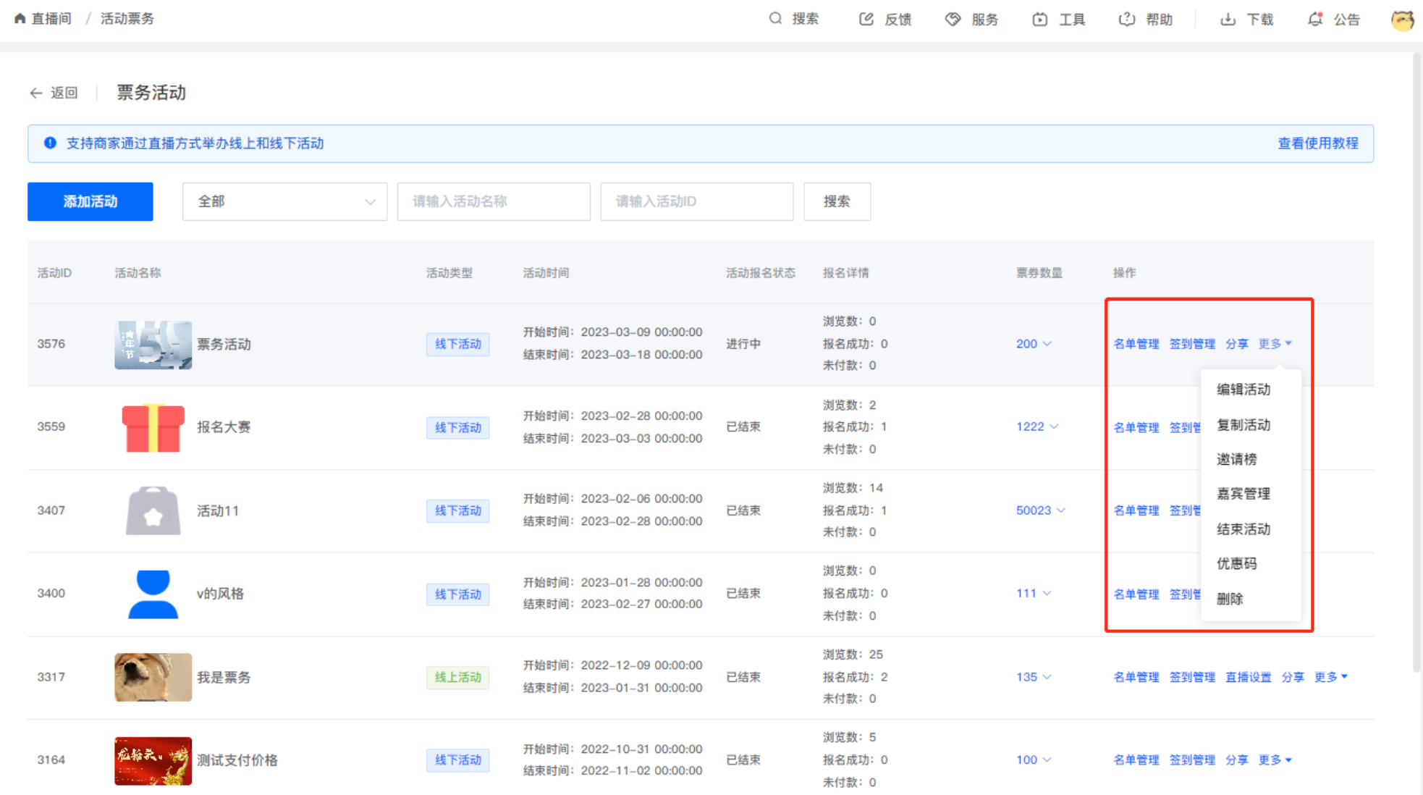Viewport: 1423px width, 795px height.
Task: Click the help (帮助) question icon
Action: [x=1127, y=19]
